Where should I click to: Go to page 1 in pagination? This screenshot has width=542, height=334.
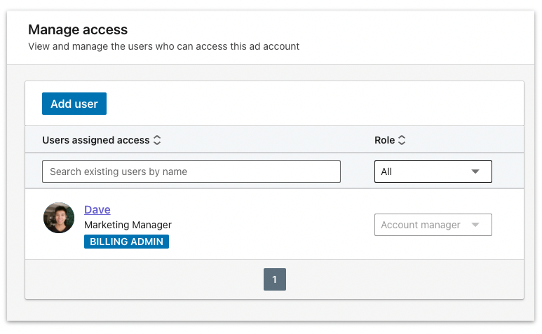pos(274,279)
